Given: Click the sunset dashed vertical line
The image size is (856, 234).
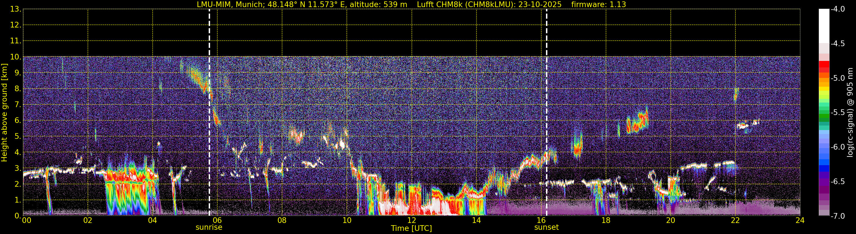Looking at the screenshot, I should pyautogui.click(x=547, y=112).
